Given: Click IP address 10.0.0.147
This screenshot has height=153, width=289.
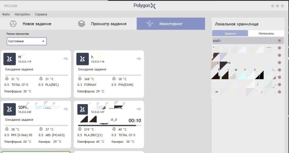Looking at the screenshot, I should (x=98, y=112).
